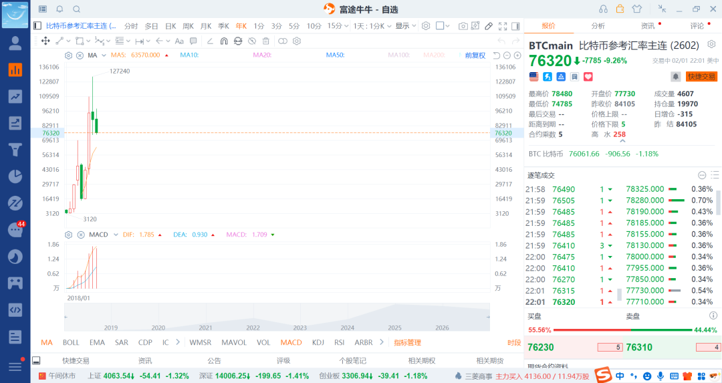This screenshot has width=722, height=383.
Task: Toggle 前复权 price adjustment
Action: pos(475,55)
